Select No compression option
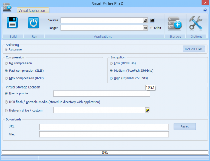Viewport: 210px width, 161px height. click(x=6, y=63)
